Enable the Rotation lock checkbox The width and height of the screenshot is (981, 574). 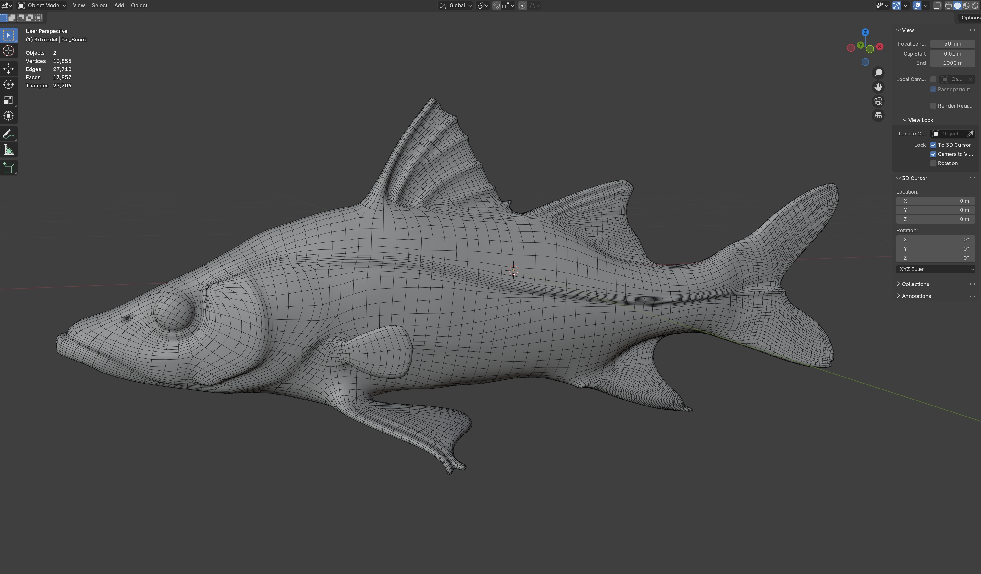(933, 163)
